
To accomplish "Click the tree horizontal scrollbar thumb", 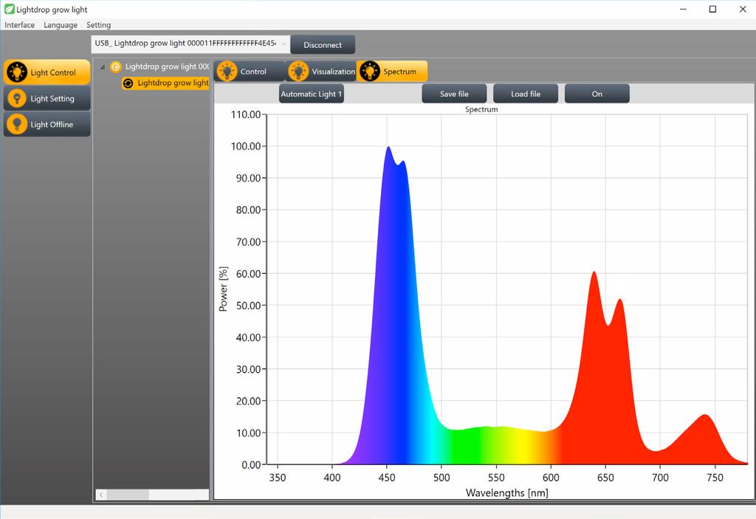I will pyautogui.click(x=128, y=495).
